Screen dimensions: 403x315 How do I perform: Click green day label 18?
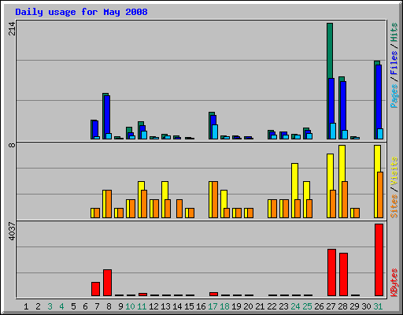pyautogui.click(x=224, y=306)
